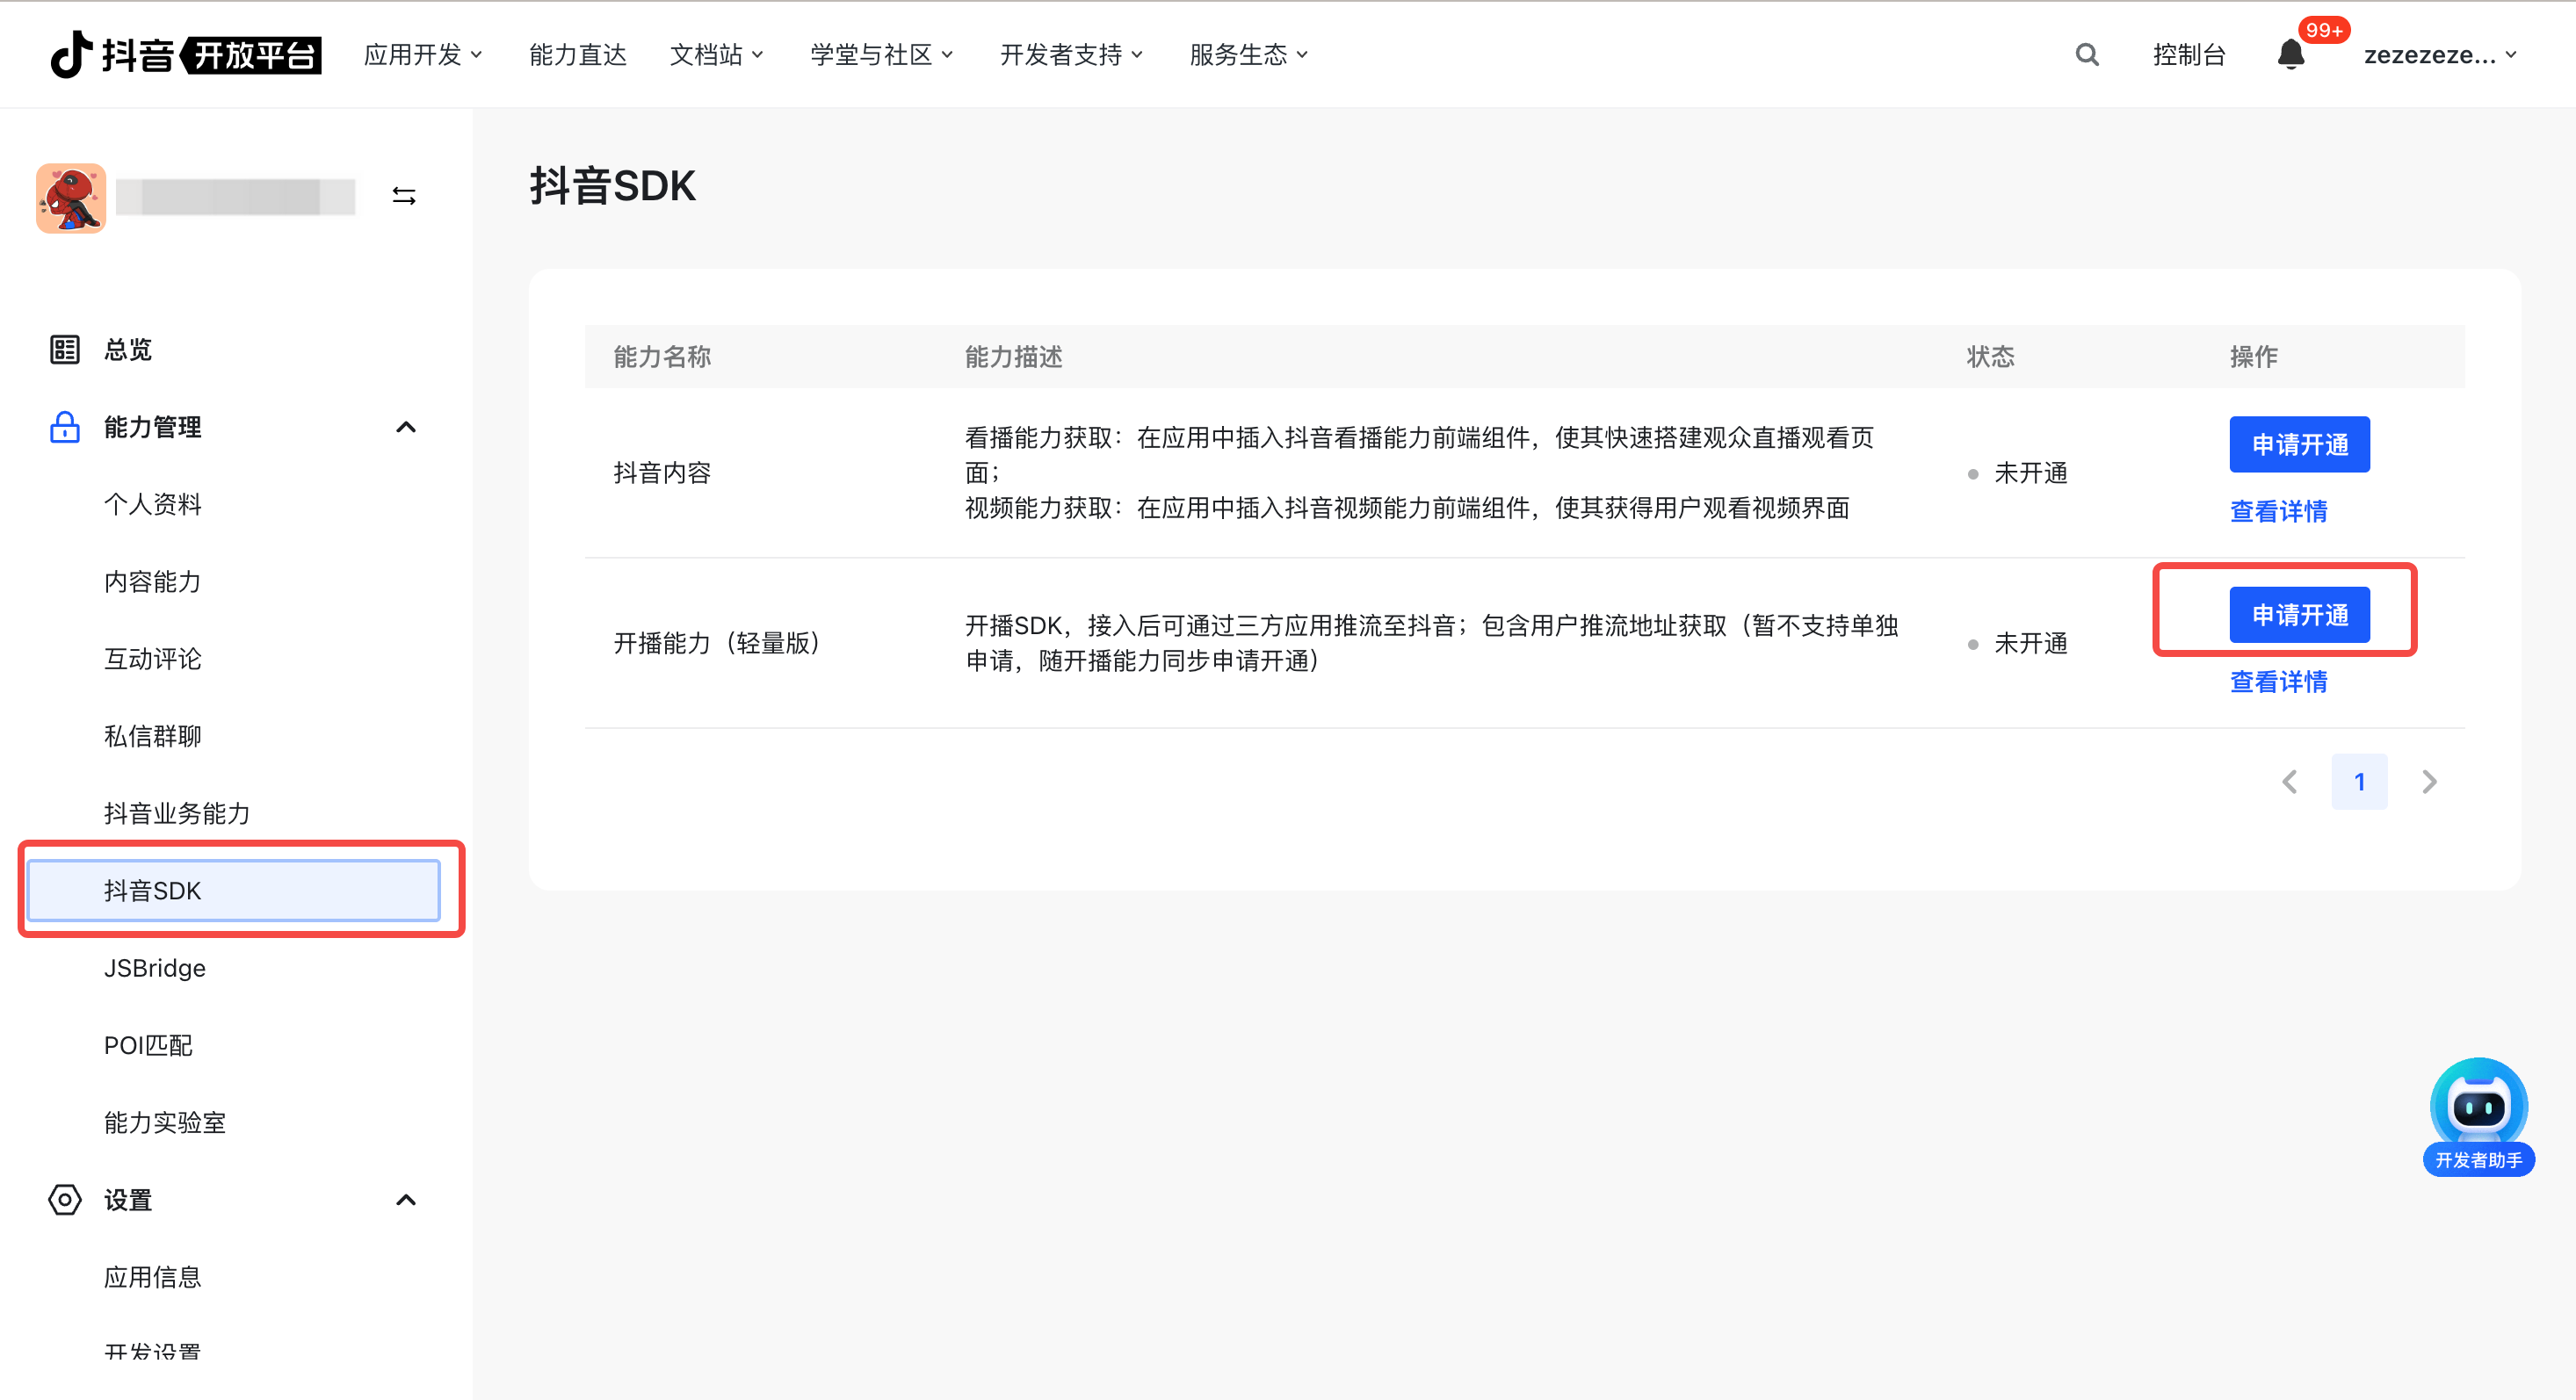
Task: Open 私信群聊 in sidebar
Action: click(x=153, y=735)
